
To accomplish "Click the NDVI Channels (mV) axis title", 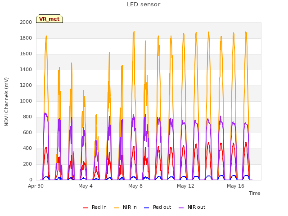I will click(x=6, y=102).
